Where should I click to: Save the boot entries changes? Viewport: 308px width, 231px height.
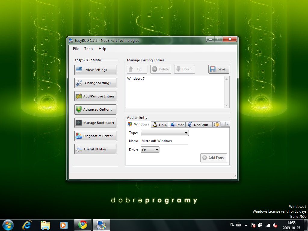pos(219,69)
